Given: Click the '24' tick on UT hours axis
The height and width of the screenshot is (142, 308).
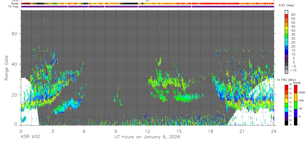Looking at the screenshot, I should (x=274, y=131).
